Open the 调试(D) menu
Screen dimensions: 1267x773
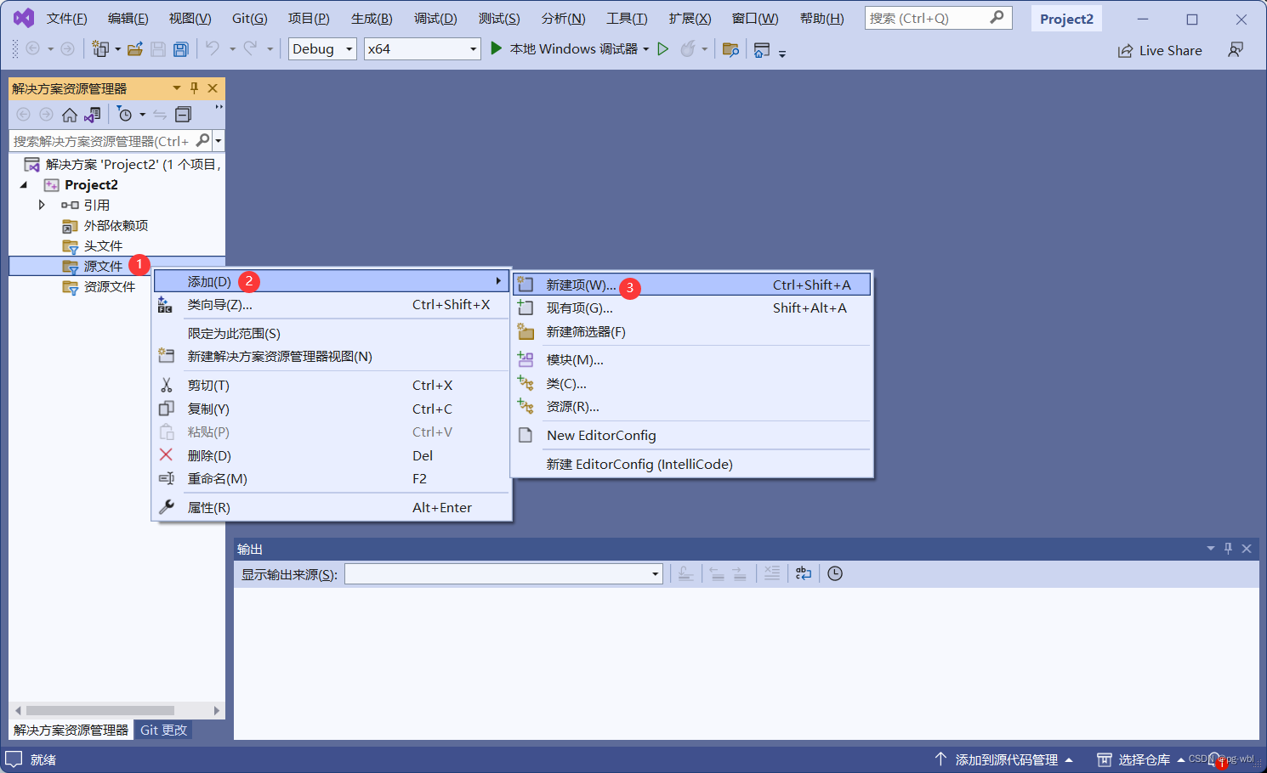[435, 17]
